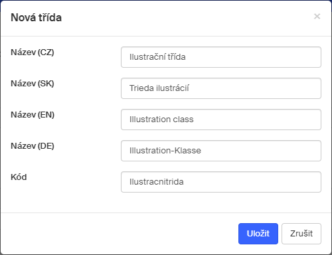Image resolution: width=332 pixels, height=255 pixels.
Task: Click into the Název (DE) field
Action: [x=221, y=151]
